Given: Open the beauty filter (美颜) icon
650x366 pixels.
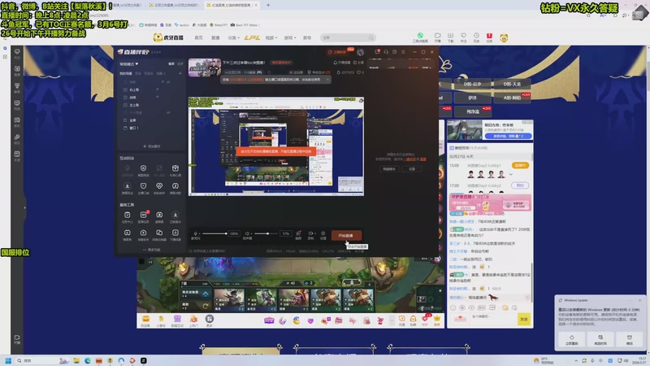Looking at the screenshot, I should [x=298, y=235].
